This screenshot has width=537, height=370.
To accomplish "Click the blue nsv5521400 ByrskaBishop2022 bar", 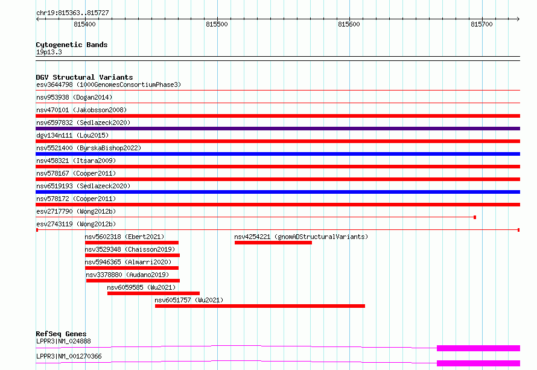I will coord(278,154).
